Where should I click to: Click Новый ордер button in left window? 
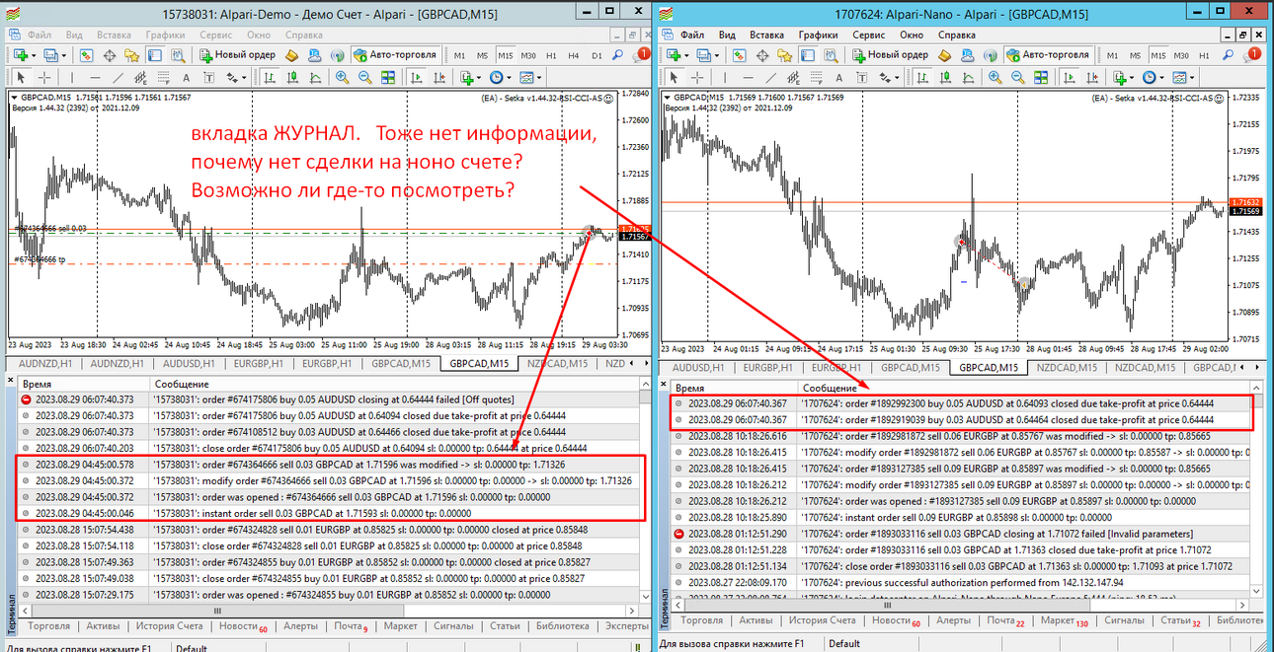[237, 54]
